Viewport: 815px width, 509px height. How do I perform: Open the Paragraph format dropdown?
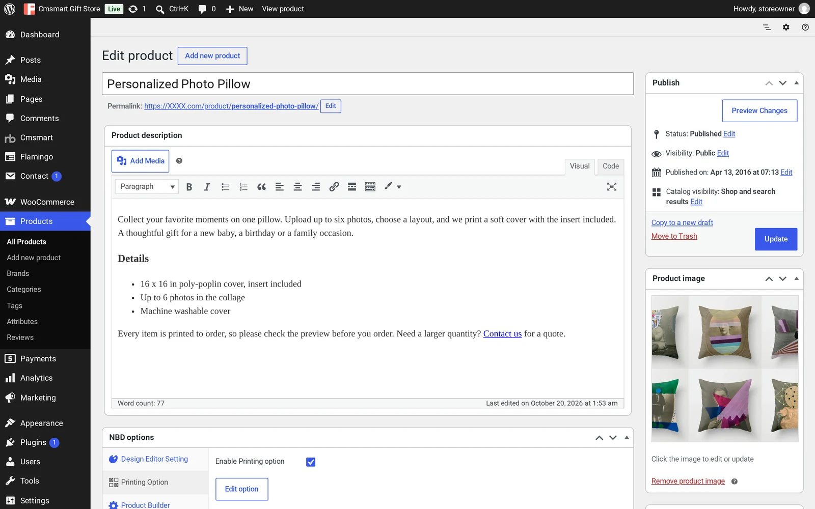147,187
